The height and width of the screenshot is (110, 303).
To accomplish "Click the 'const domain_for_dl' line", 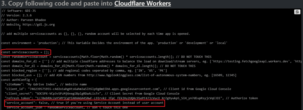I will coord(98,66).
